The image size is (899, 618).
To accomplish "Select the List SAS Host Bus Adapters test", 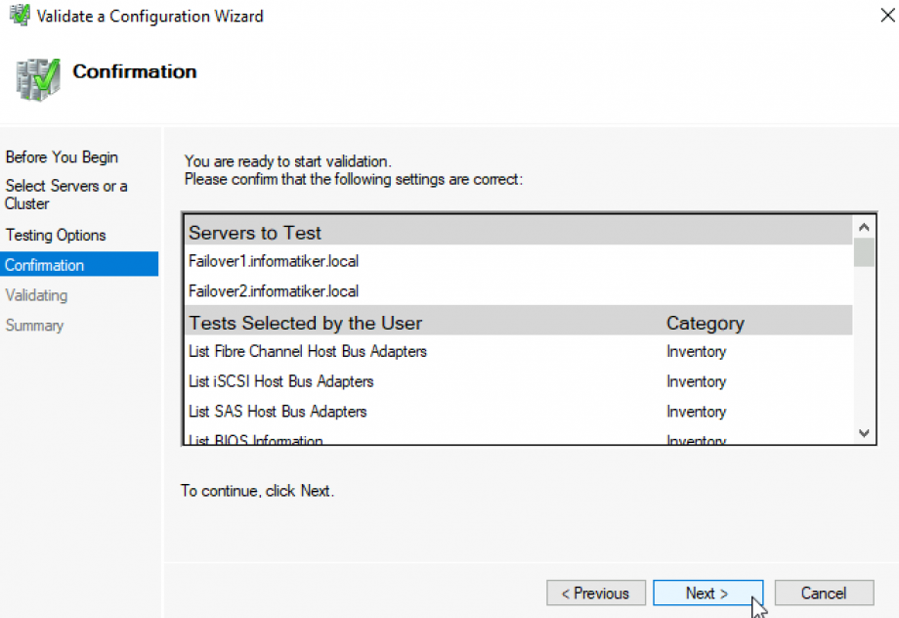I will tap(277, 412).
